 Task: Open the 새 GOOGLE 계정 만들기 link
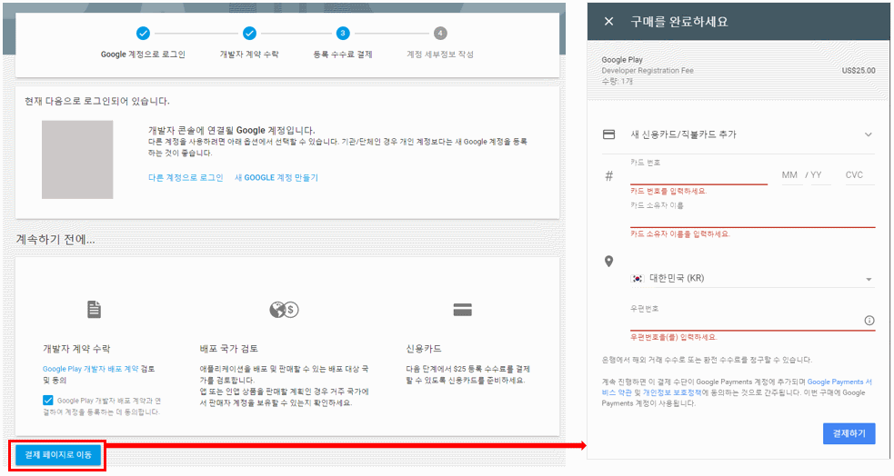point(276,178)
